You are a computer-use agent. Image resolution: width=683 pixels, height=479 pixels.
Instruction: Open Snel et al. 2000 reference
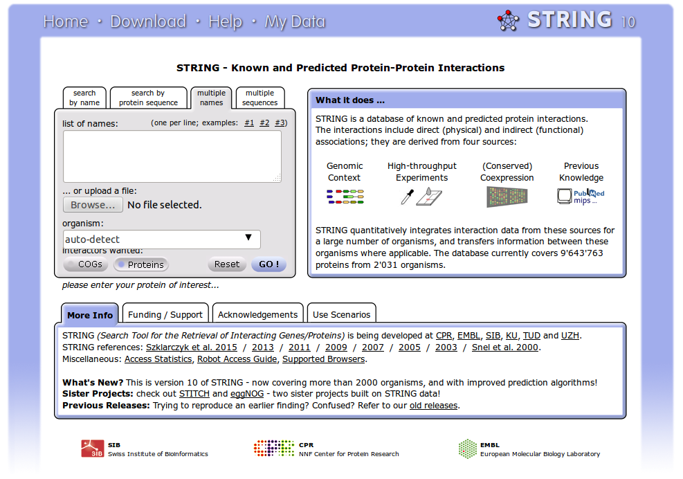[505, 347]
